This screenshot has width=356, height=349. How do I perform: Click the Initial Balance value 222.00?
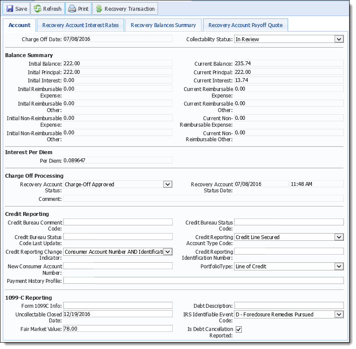click(72, 63)
